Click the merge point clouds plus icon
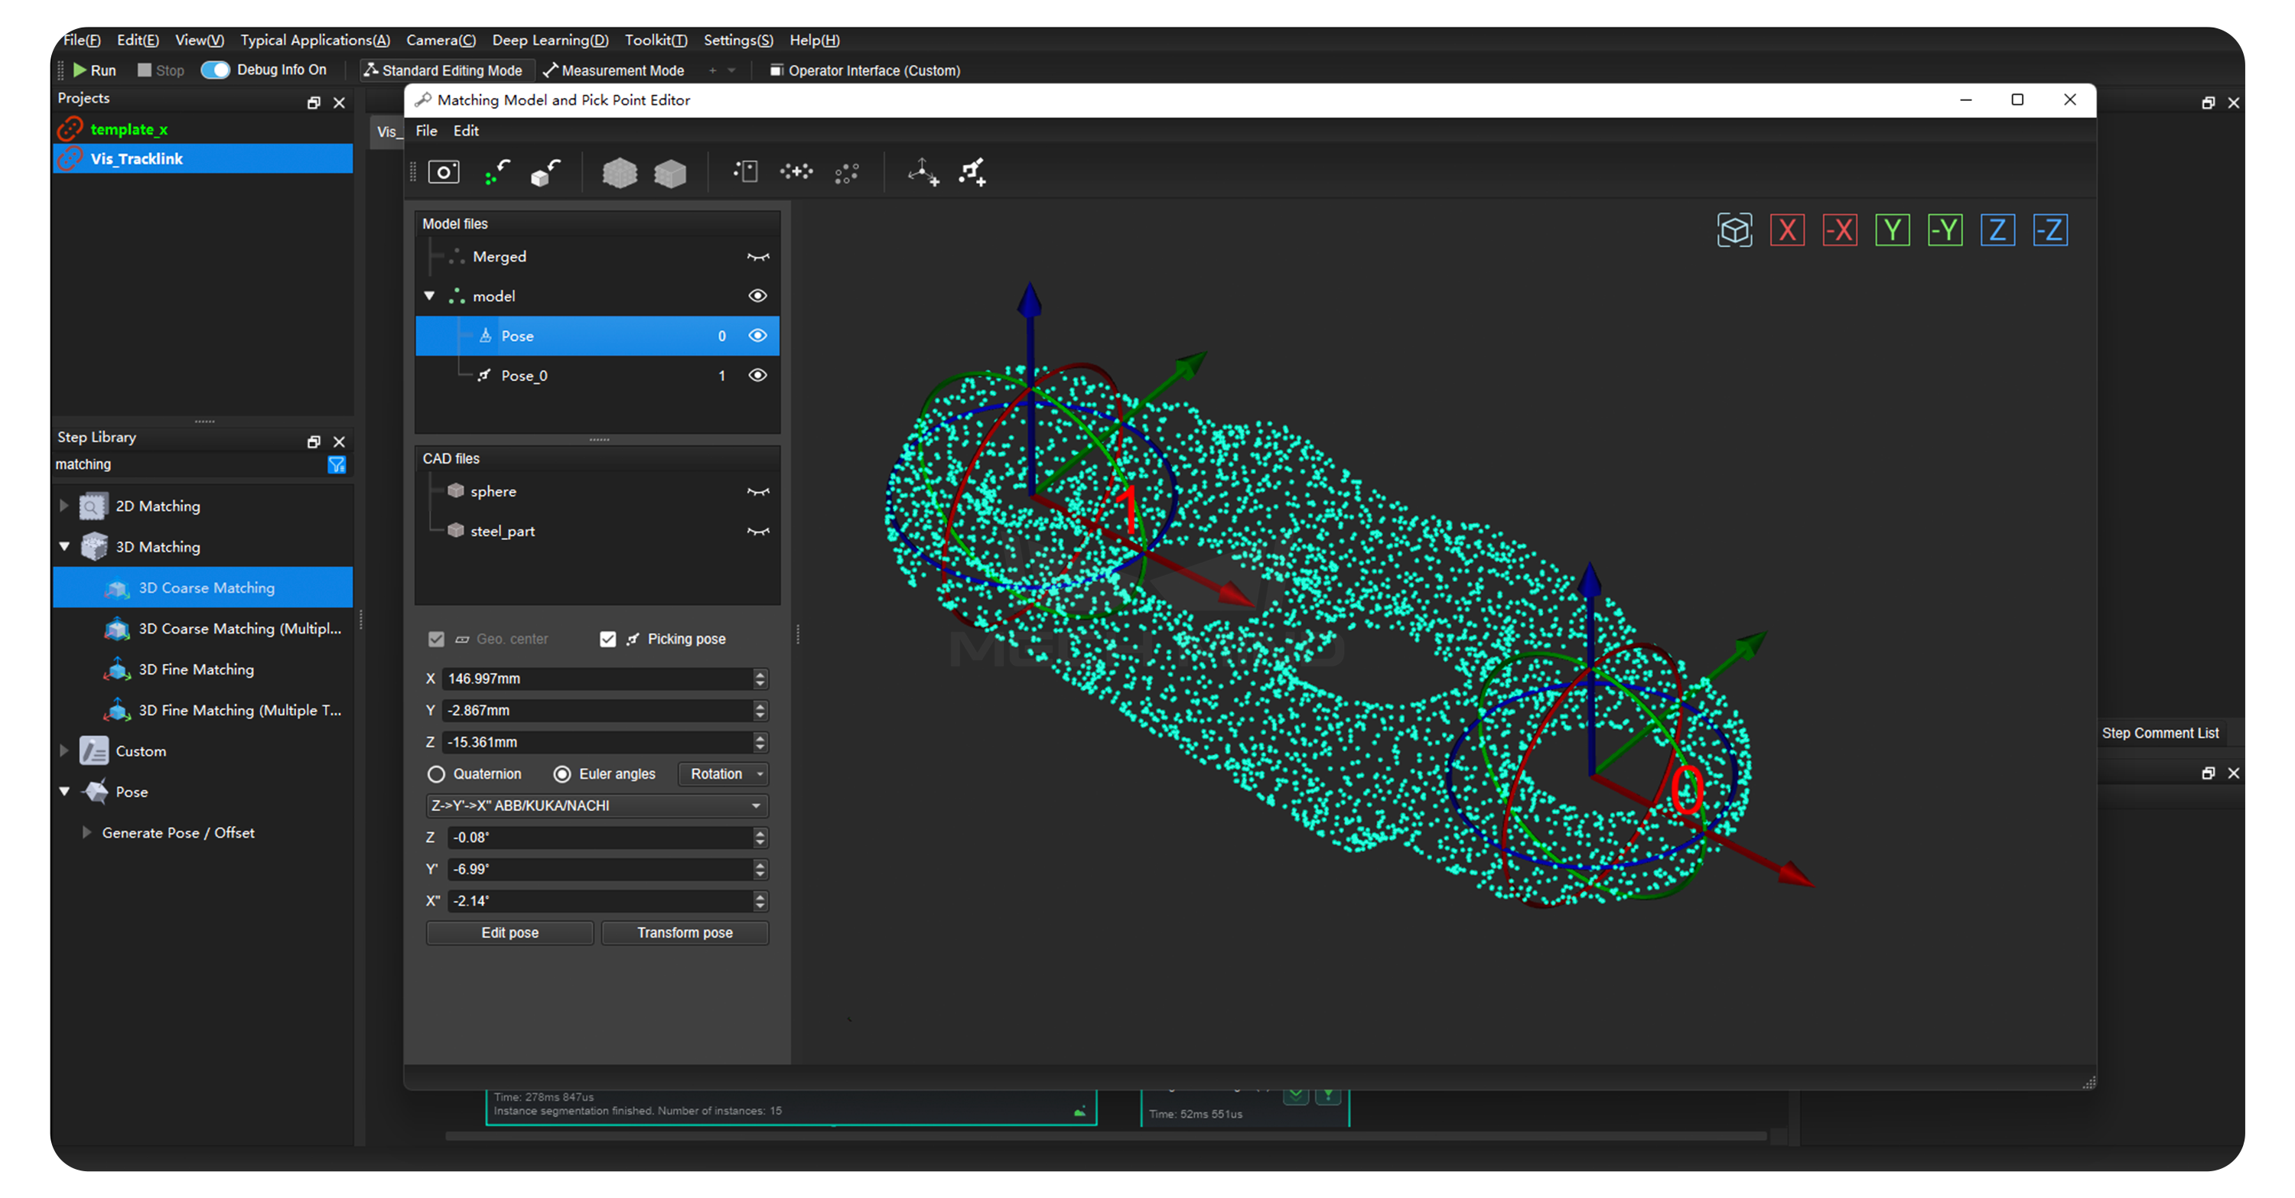Viewport: 2295px width, 1198px height. click(796, 172)
